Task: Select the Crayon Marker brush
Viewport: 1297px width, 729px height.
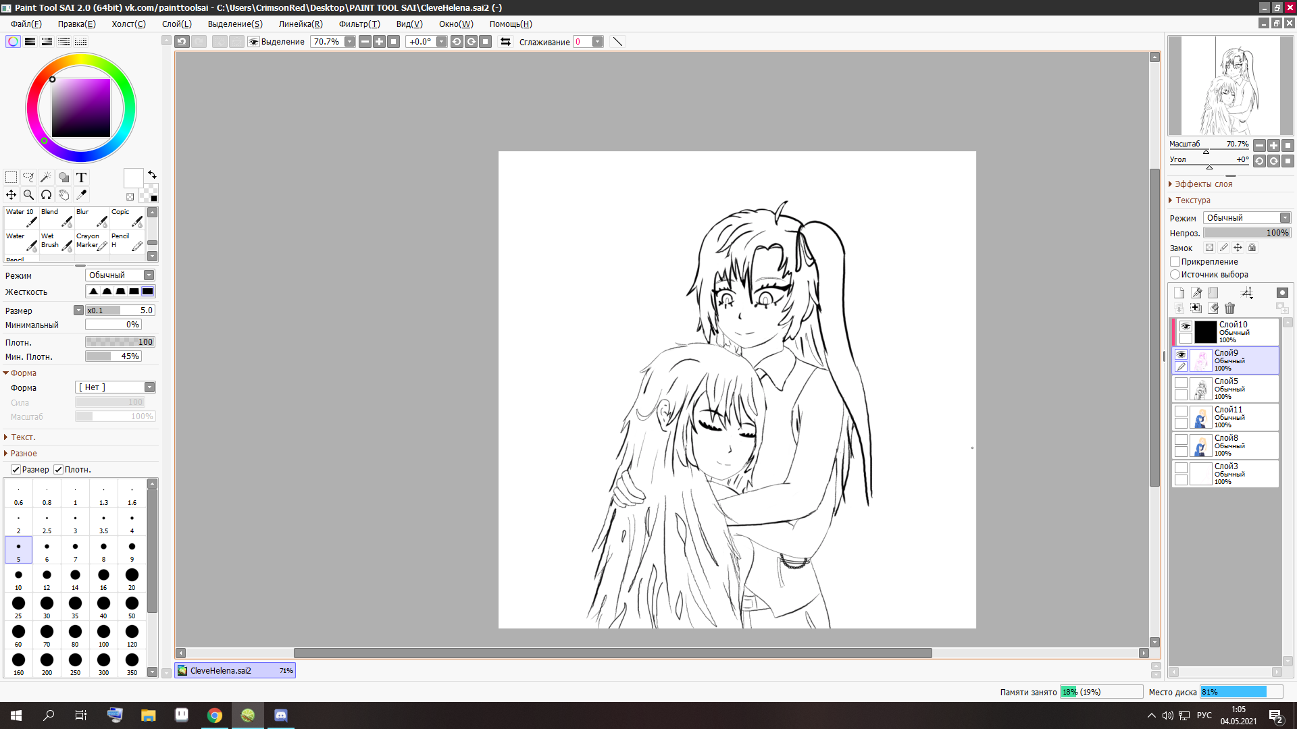Action: (x=92, y=241)
